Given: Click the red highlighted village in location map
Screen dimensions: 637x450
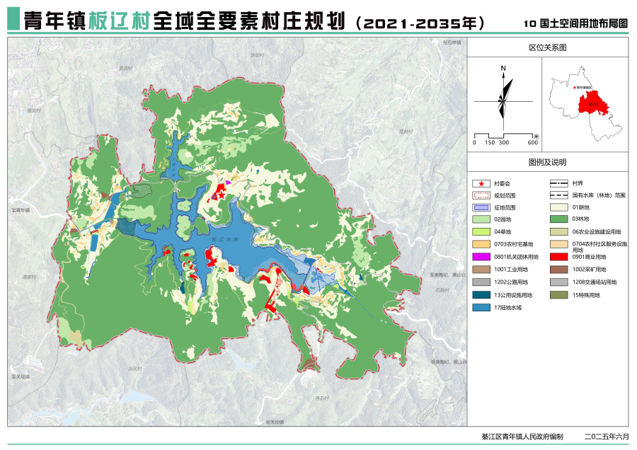Looking at the screenshot, I should coord(591,104).
